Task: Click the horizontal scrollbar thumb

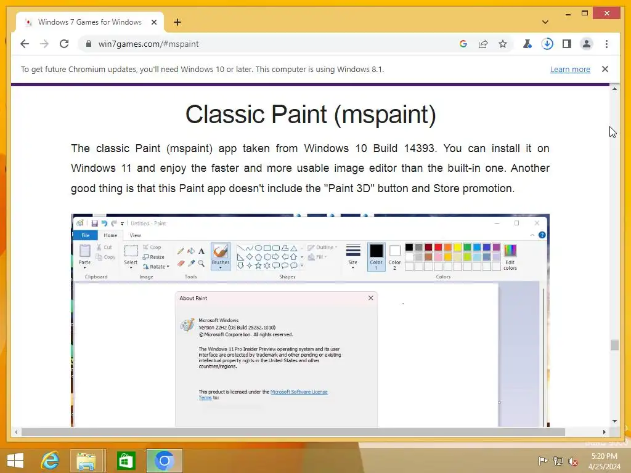Action: point(293,432)
